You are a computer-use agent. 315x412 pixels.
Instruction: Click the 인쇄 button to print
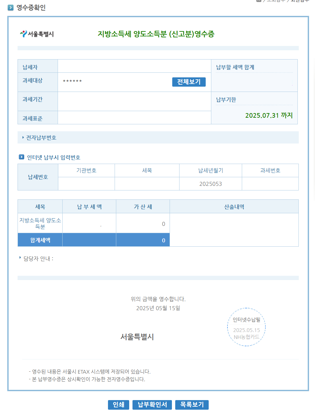tap(118, 404)
